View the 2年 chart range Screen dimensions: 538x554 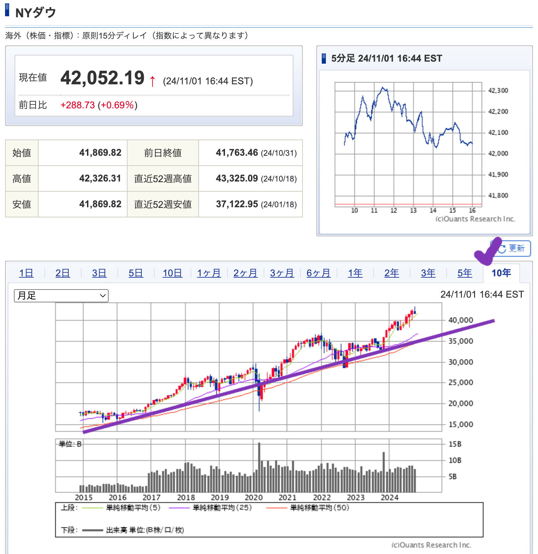391,273
